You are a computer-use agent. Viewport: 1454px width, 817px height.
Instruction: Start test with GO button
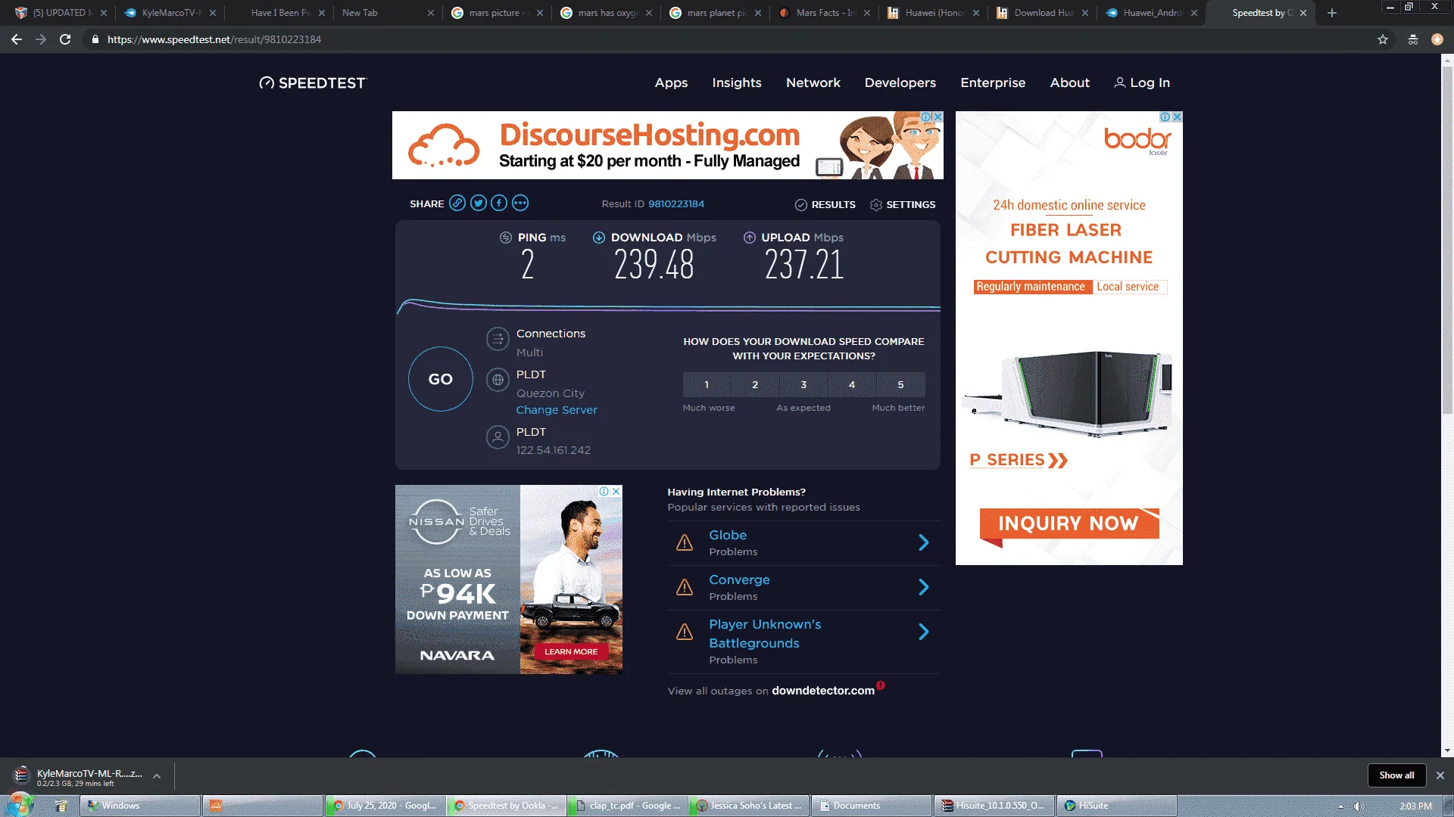click(441, 379)
